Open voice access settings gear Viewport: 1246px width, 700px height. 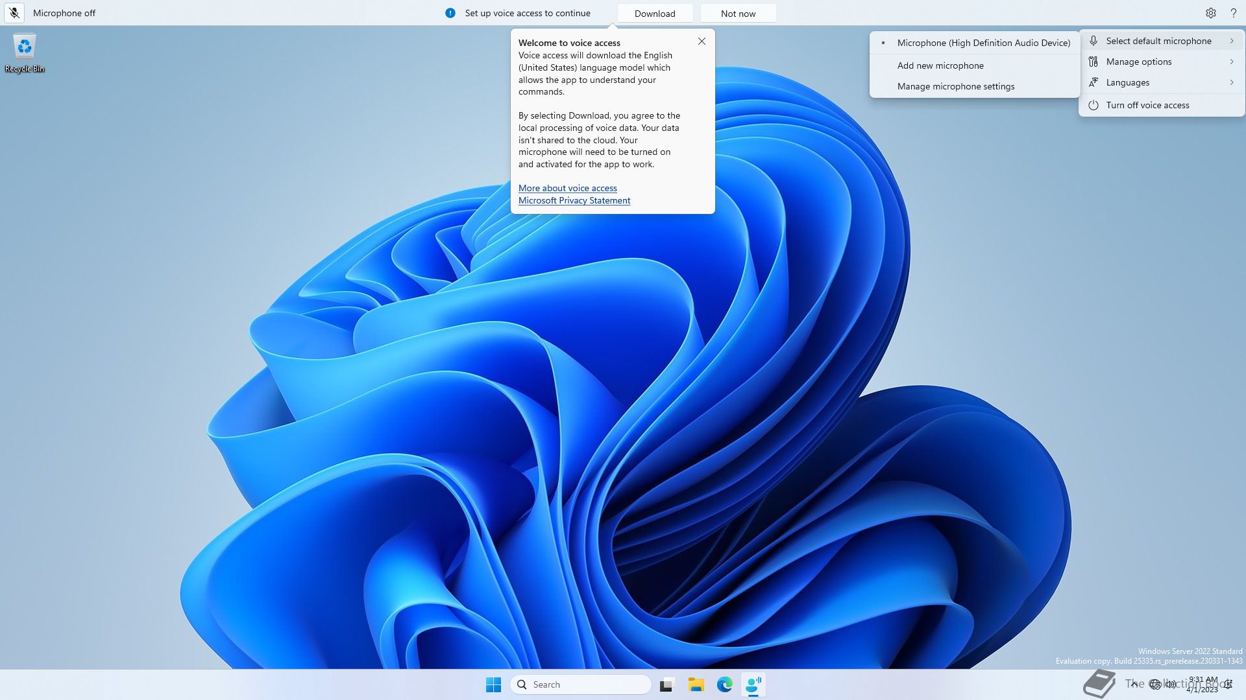coord(1210,13)
